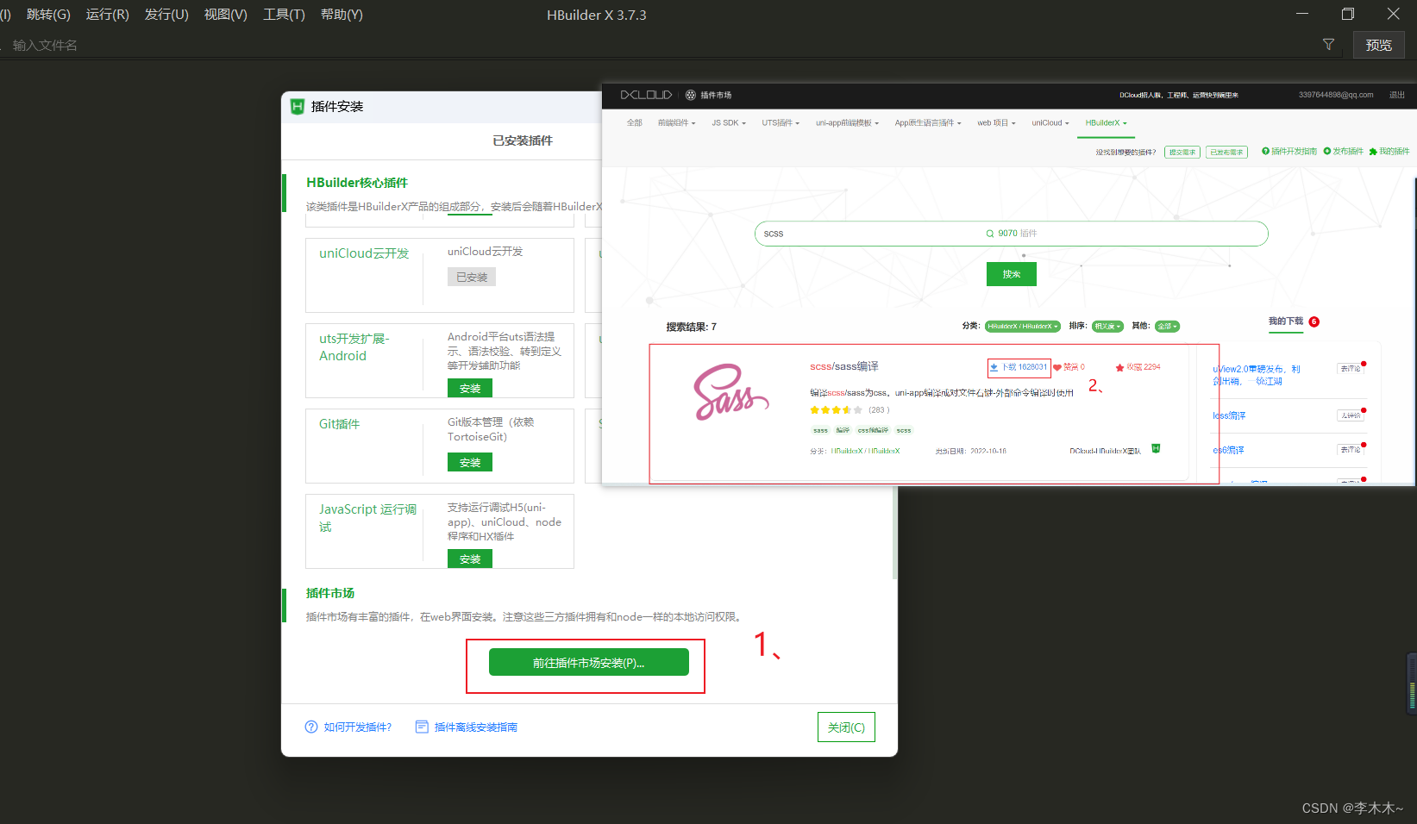
Task: Close the dialog with 关闭(C)
Action: (x=846, y=727)
